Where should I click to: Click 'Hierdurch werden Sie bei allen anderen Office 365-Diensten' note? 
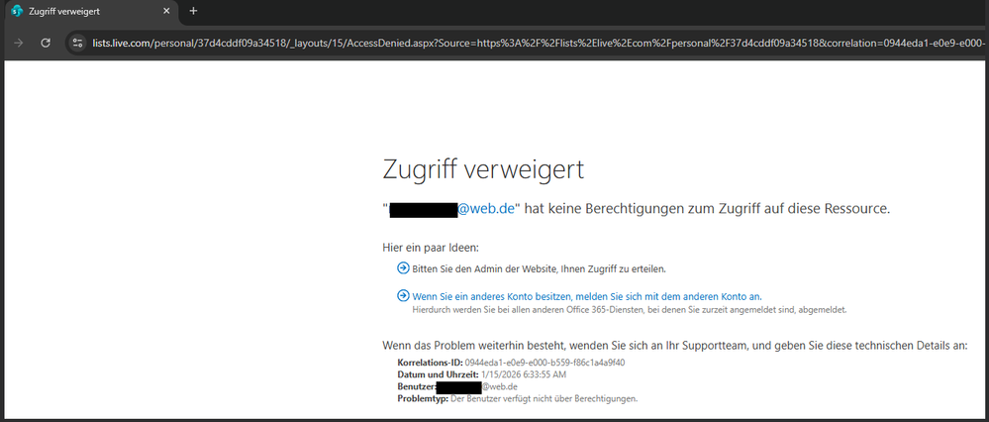629,310
